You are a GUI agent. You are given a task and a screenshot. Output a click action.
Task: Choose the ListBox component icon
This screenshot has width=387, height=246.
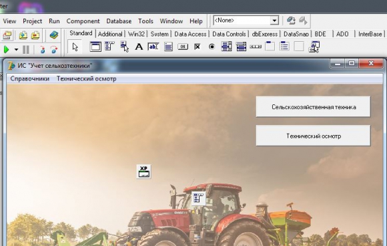click(x=226, y=47)
